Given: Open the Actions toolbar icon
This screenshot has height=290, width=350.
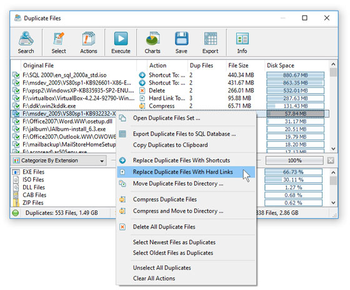Looking at the screenshot, I should coord(89,42).
